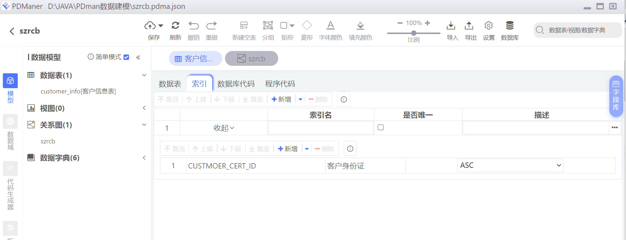Decrease zoom with the minus button
This screenshot has width=626, height=240.
(400, 23)
